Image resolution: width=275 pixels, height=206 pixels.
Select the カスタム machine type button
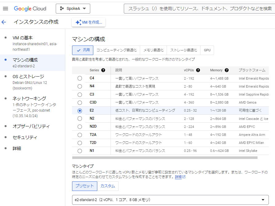point(108,186)
